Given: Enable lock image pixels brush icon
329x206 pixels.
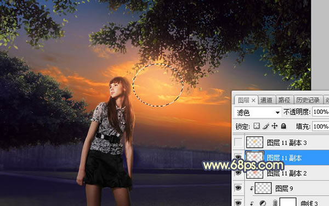Looking at the screenshot, I should tap(266, 126).
